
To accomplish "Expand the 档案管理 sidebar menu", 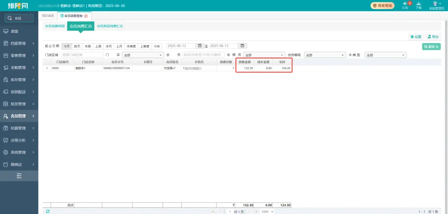I will [19, 43].
